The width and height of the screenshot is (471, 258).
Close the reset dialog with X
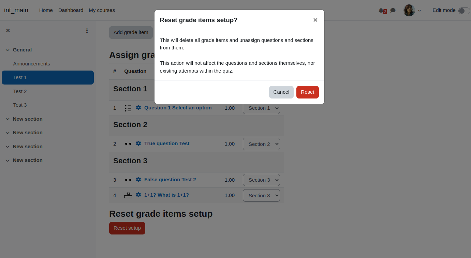[x=315, y=20]
